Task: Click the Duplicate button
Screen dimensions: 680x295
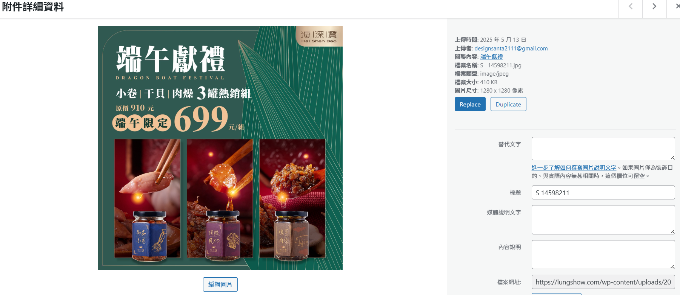Action: (x=508, y=104)
